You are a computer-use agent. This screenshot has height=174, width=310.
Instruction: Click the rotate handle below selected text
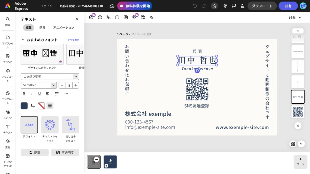coord(197,71)
